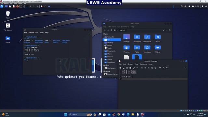Open Windows Start menu
Screen dimensions: 208x117
coord(66,114)
